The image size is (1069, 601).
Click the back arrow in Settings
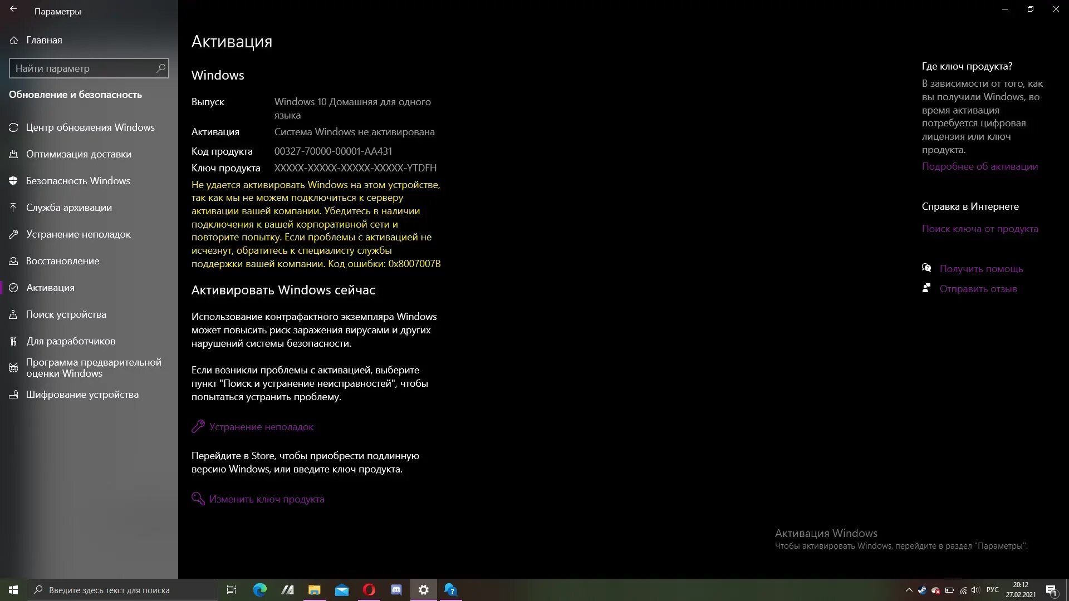click(13, 9)
